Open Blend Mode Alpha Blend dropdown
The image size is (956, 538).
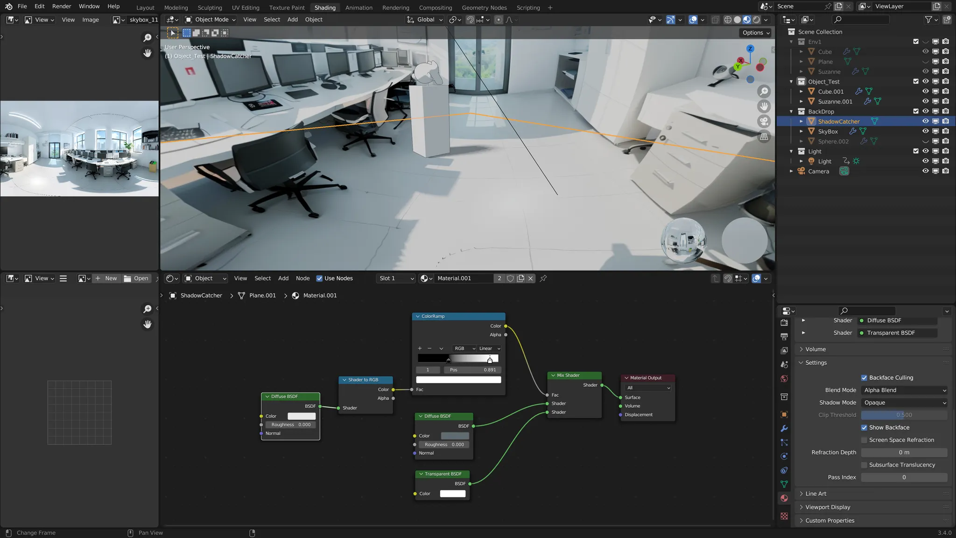905,390
